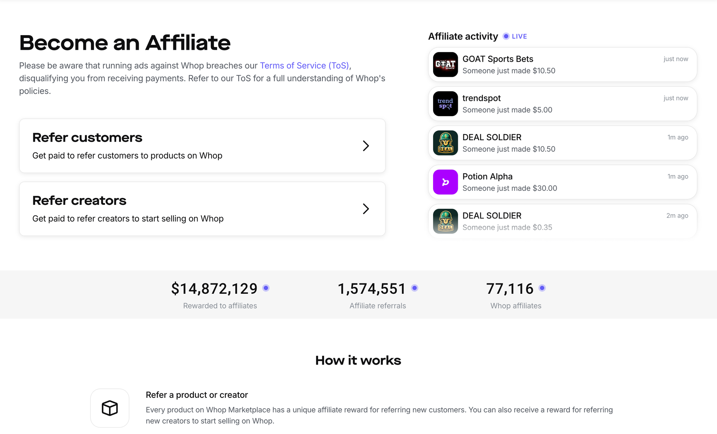Expand the Refer creators card chevron
Screen dimensions: 717x434
tap(366, 208)
